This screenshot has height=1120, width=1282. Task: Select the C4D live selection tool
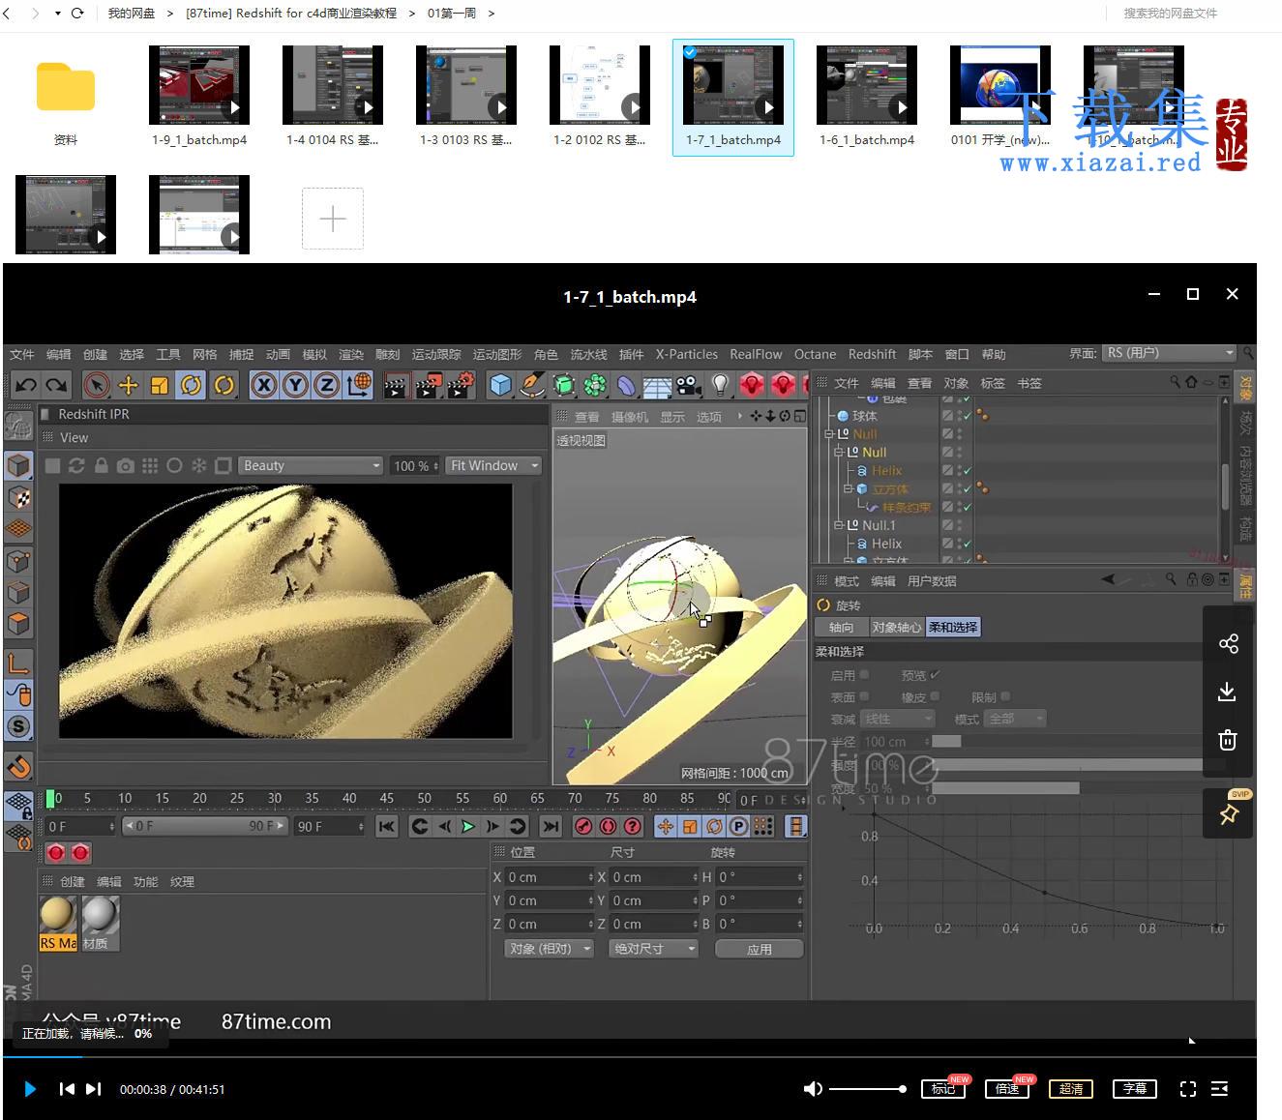(x=96, y=385)
